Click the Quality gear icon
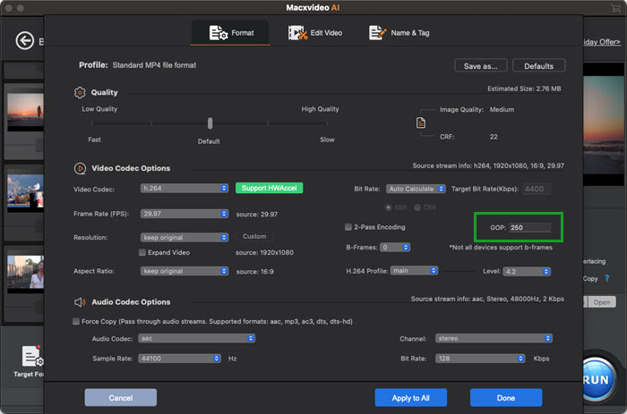The height and width of the screenshot is (414, 627). [80, 93]
